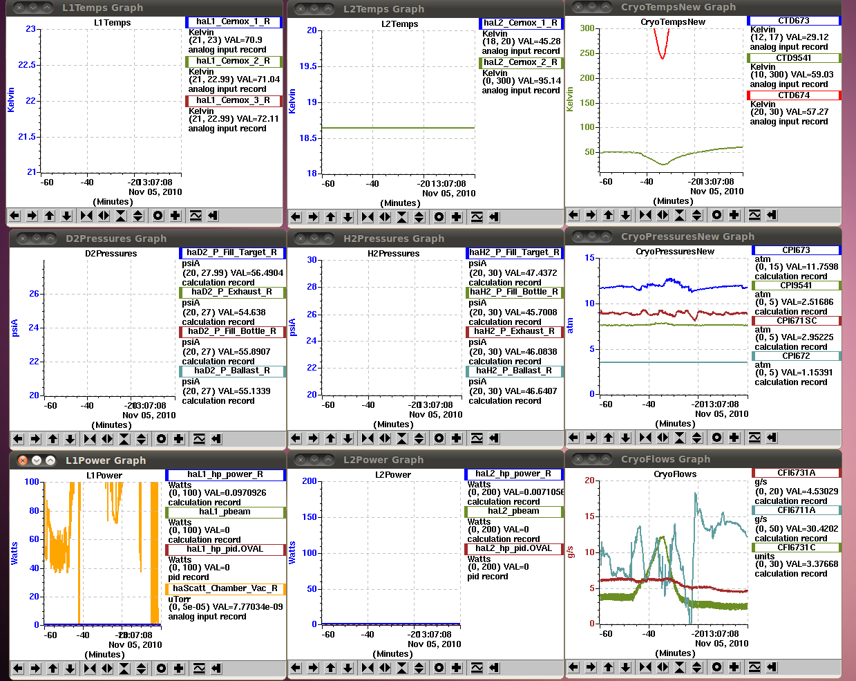Viewport: 856px width, 681px height.
Task: Collapse the legend arrow in H2Pressures toolbar
Action: tap(494, 438)
